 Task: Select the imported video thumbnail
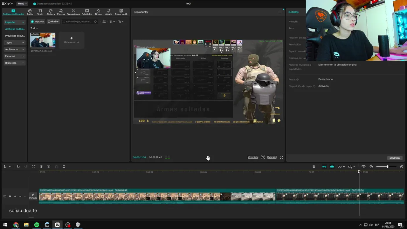coord(43,40)
